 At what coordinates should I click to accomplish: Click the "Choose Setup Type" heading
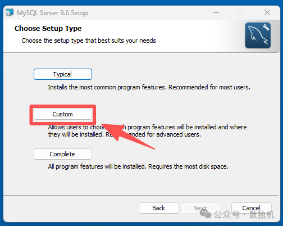[x=48, y=29]
